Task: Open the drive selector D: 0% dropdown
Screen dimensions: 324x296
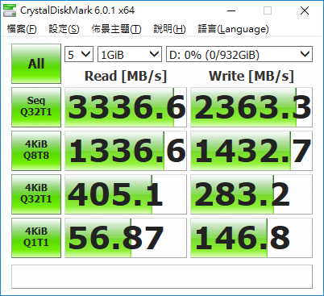Action: point(239,54)
